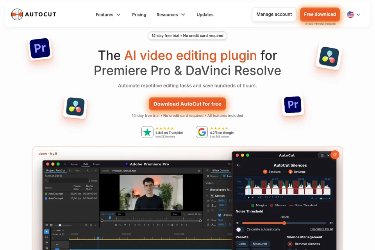The height and width of the screenshot is (250, 375).
Task: Select ×1.7 playback speed
Action: [x=277, y=198]
